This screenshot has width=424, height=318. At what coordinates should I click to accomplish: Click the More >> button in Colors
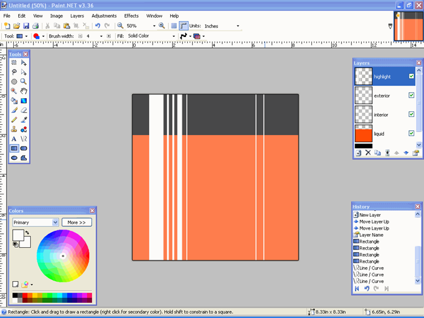tap(76, 222)
